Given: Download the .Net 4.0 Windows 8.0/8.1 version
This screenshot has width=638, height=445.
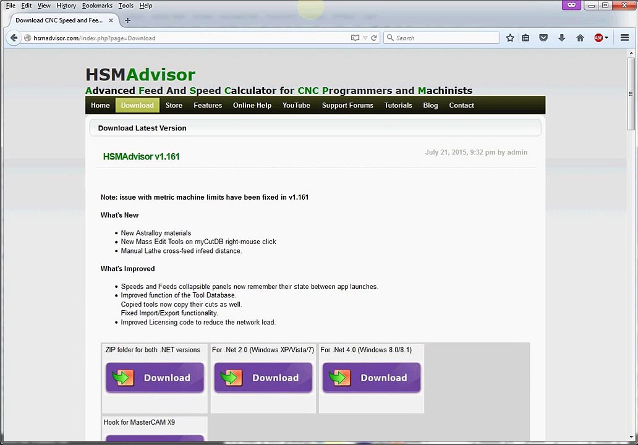Looking at the screenshot, I should point(372,378).
